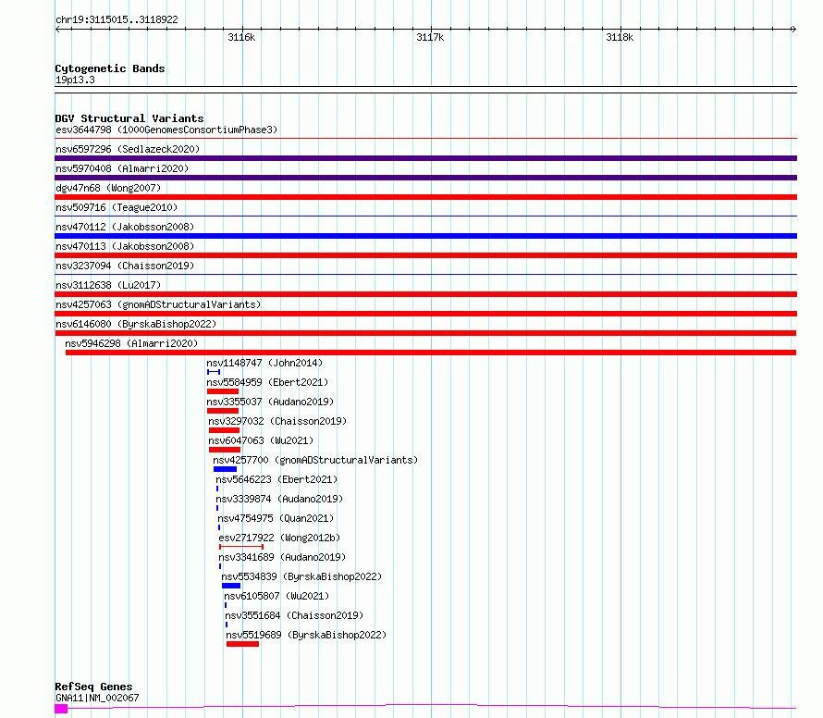Select nsv6105807 (Wu2021) label

click(276, 596)
